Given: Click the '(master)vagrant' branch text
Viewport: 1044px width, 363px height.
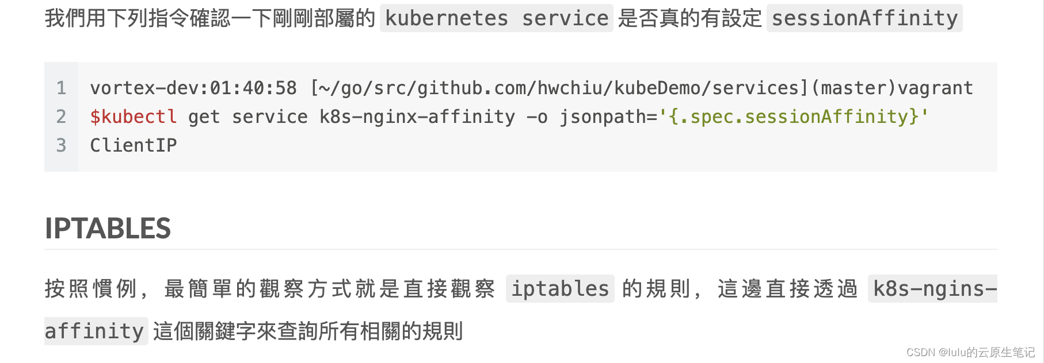Looking at the screenshot, I should [891, 88].
